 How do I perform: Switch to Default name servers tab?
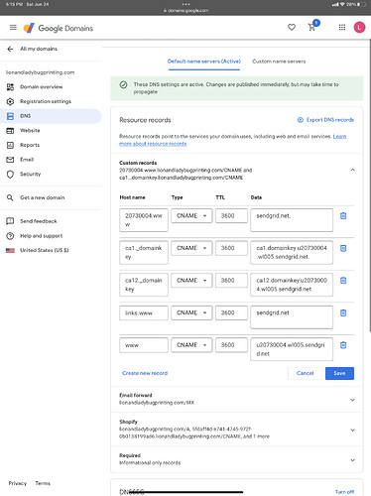pyautogui.click(x=204, y=62)
